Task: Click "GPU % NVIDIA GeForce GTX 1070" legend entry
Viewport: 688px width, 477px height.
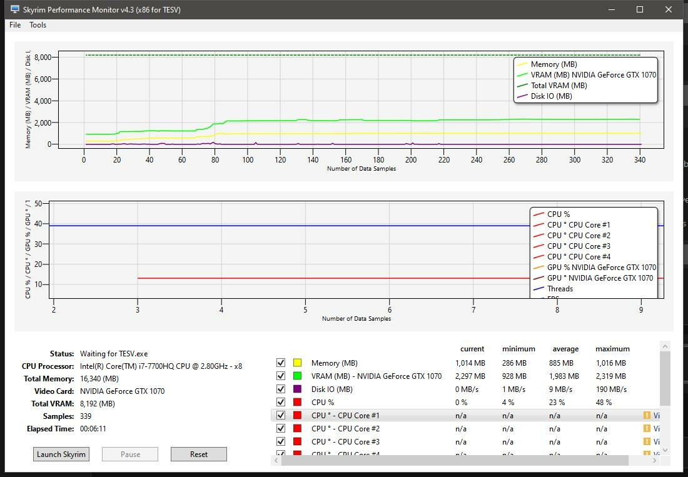Action: 602,268
